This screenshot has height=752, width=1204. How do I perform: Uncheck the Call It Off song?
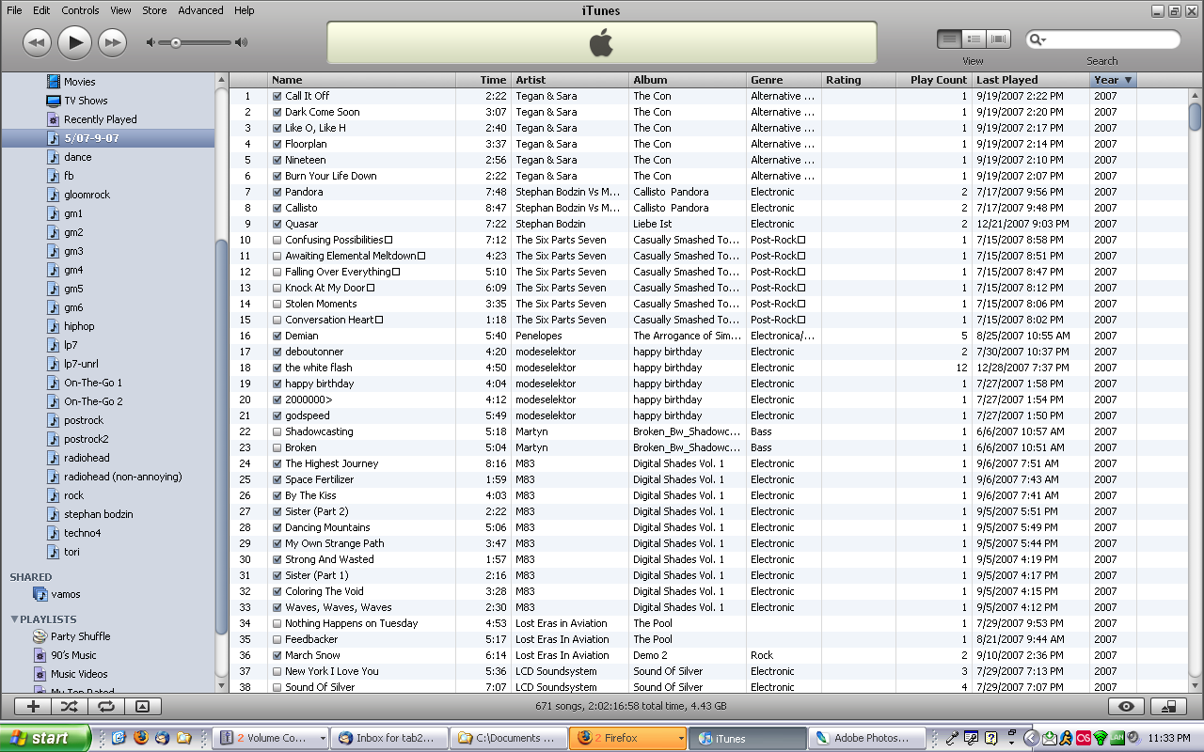coord(277,96)
